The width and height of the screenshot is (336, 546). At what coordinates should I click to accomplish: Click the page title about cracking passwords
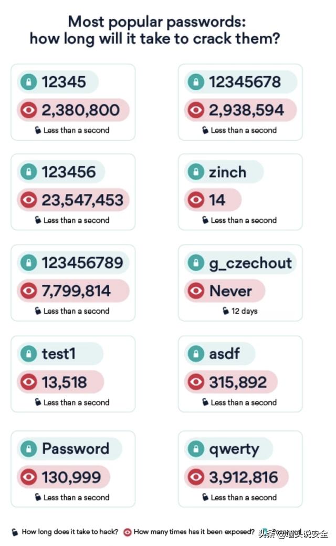tap(156, 30)
